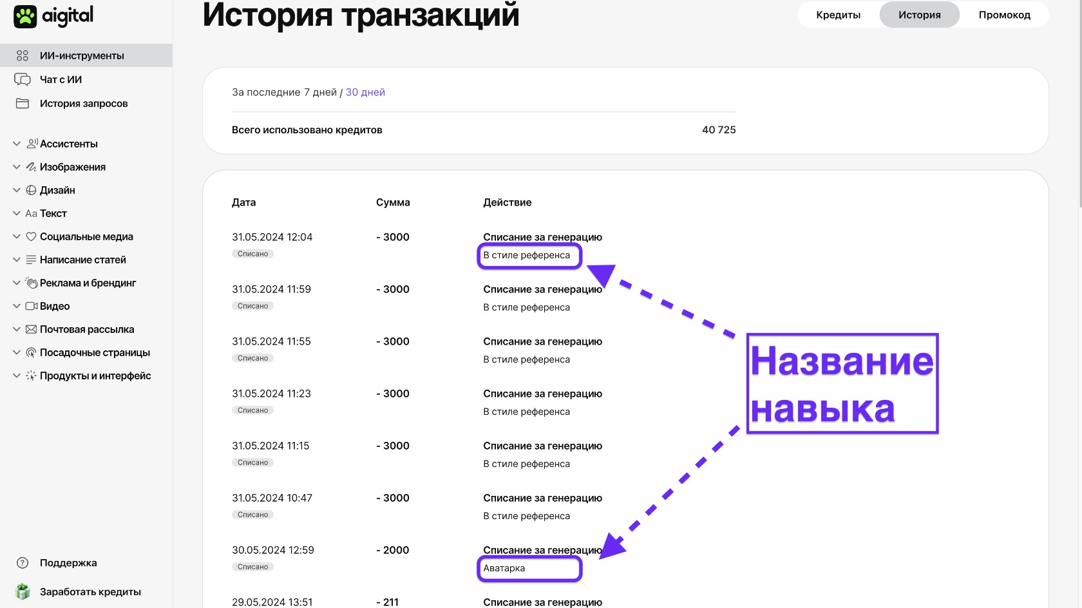
Task: Select the 7 дней period filter
Action: tap(320, 92)
